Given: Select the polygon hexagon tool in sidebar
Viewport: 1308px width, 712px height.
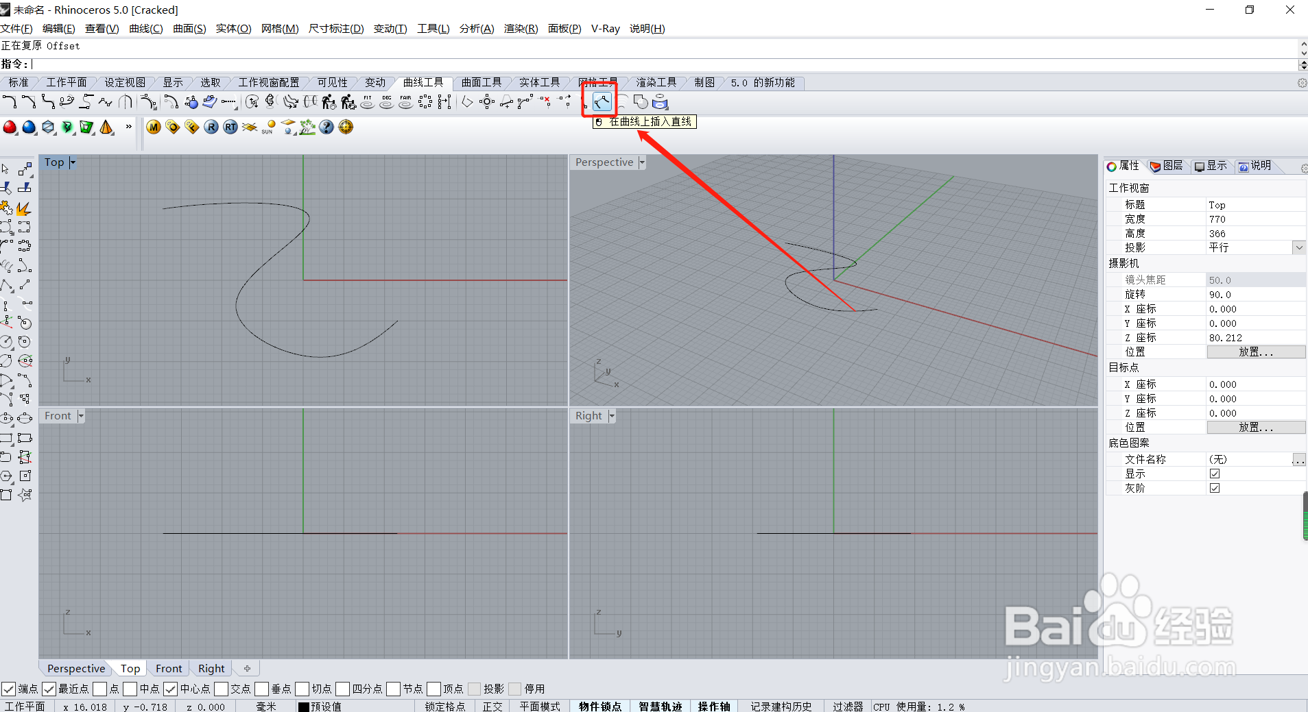Looking at the screenshot, I should (x=6, y=476).
